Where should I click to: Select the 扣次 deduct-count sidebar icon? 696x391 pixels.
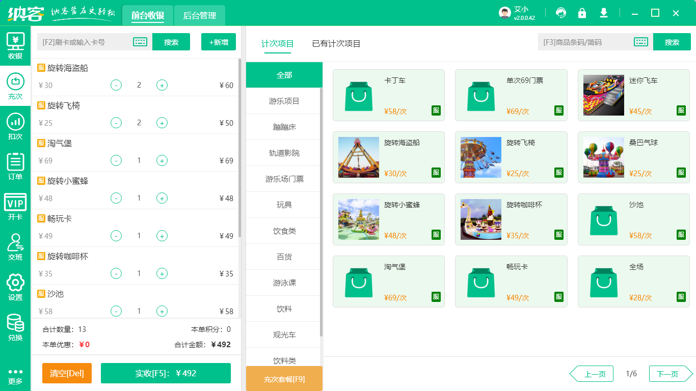click(x=15, y=126)
